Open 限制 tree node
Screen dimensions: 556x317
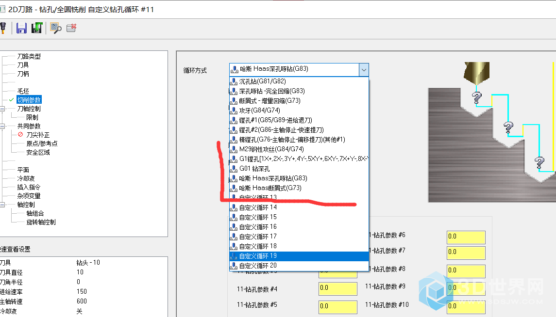[x=32, y=117]
